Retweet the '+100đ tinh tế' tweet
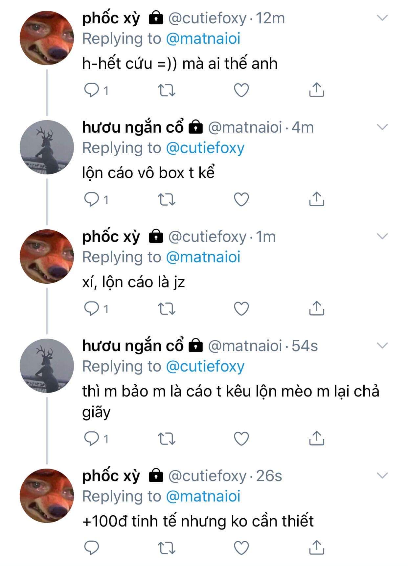The height and width of the screenshot is (566, 408). [x=167, y=548]
